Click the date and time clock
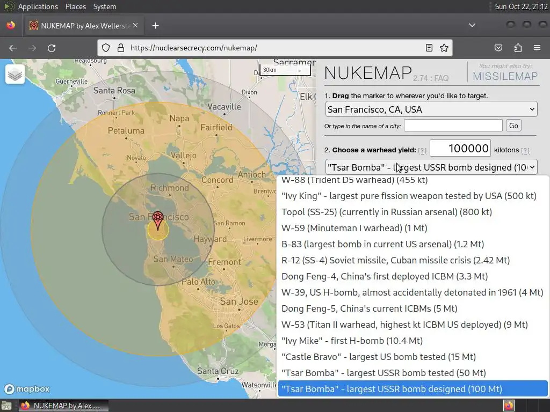Viewport: 550px width, 412px height. tap(521, 6)
